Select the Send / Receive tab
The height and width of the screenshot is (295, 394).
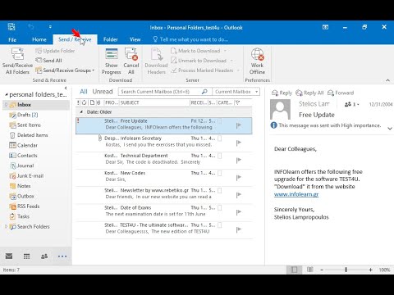click(x=75, y=39)
